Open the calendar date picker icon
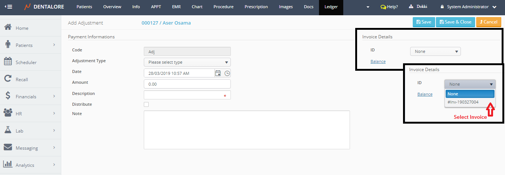 [x=218, y=73]
